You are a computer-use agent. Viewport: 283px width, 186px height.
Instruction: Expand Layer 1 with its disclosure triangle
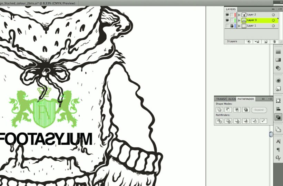[x=239, y=26]
